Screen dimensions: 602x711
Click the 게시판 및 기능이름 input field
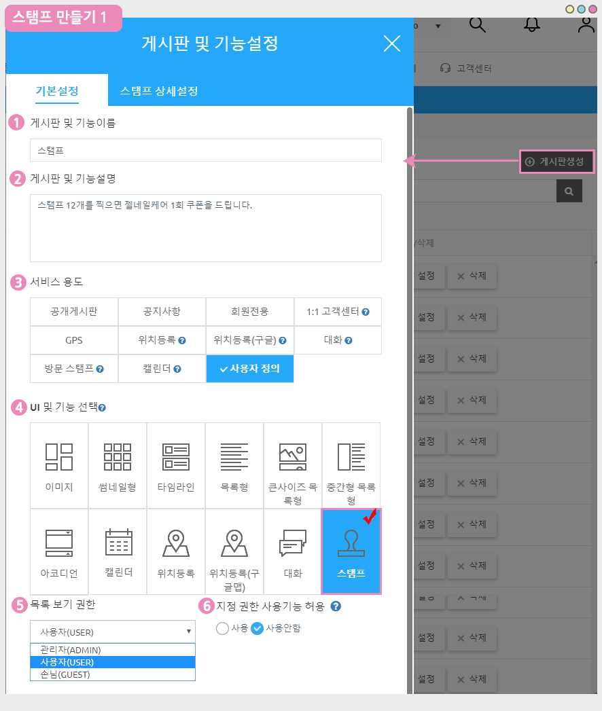pos(206,150)
